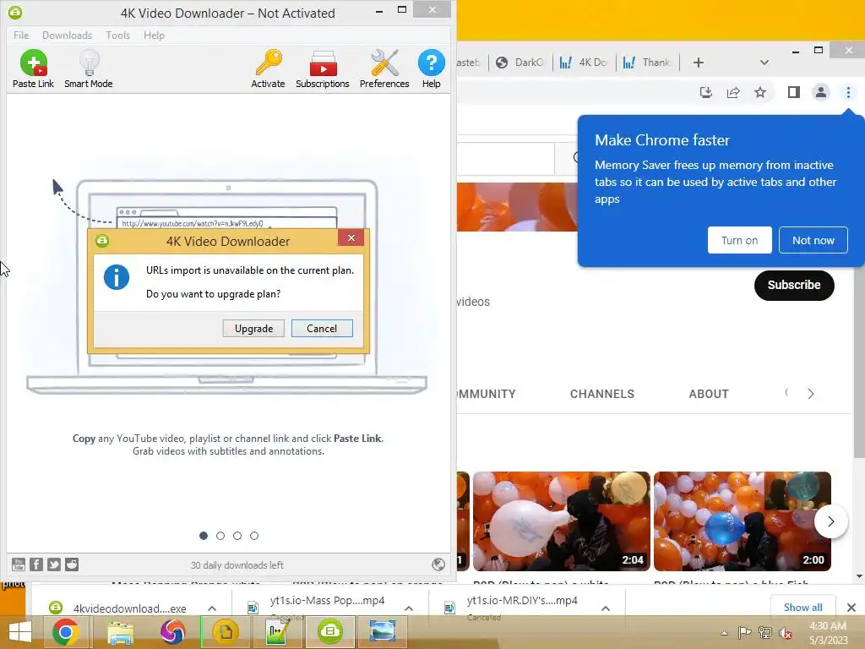This screenshot has width=865, height=649.
Task: Click Cancel button in dialog
Action: (322, 329)
